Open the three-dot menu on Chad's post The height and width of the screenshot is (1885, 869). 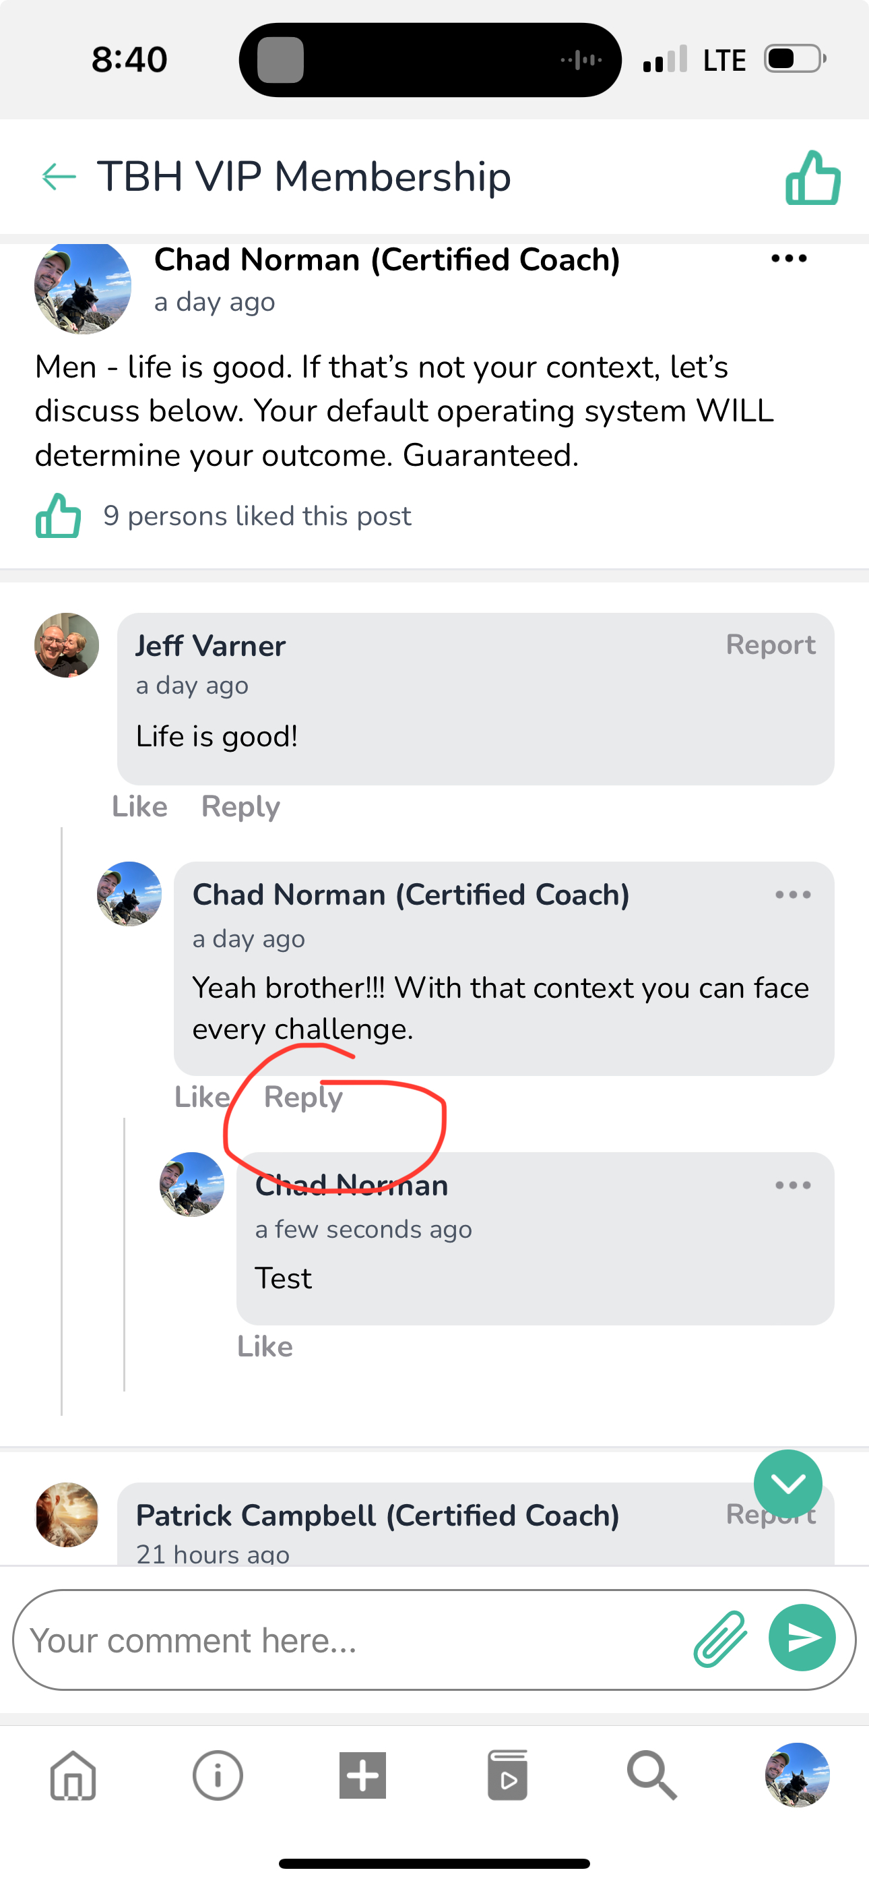click(x=790, y=258)
